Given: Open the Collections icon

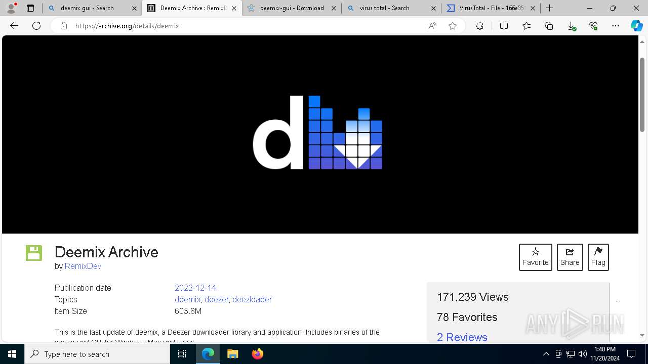Looking at the screenshot, I should (x=549, y=26).
